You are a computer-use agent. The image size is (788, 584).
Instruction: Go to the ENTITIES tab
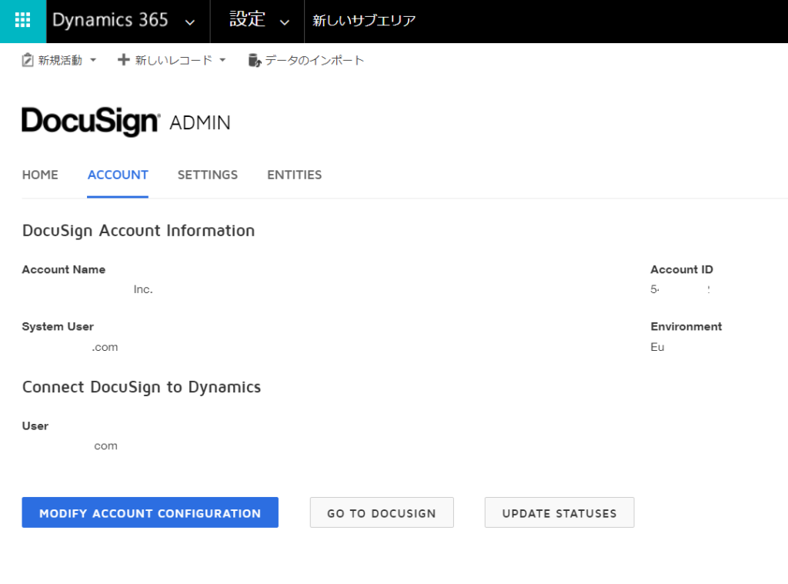(x=295, y=175)
